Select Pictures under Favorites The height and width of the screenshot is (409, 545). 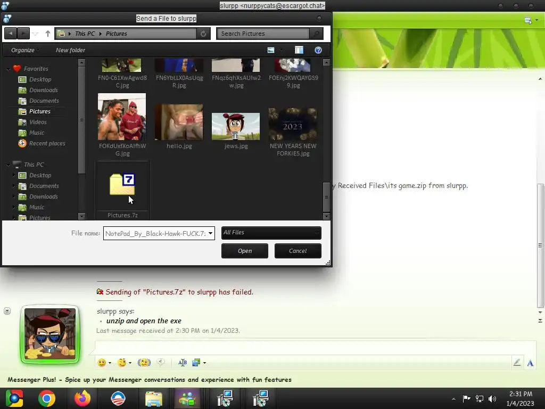tap(35, 111)
